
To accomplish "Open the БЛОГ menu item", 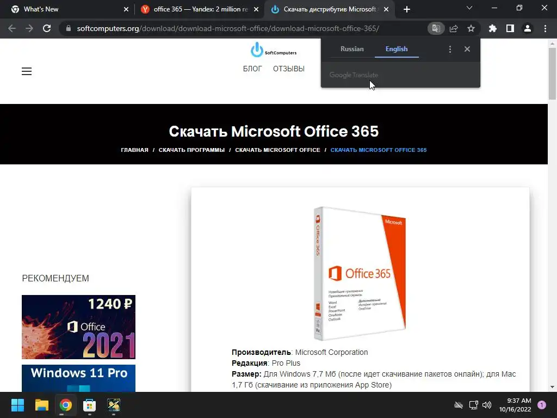I will [252, 69].
